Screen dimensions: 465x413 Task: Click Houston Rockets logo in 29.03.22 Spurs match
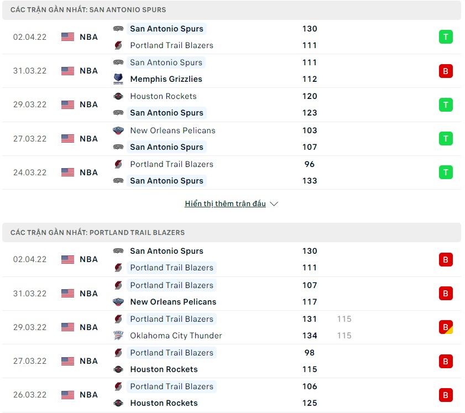[x=118, y=96]
